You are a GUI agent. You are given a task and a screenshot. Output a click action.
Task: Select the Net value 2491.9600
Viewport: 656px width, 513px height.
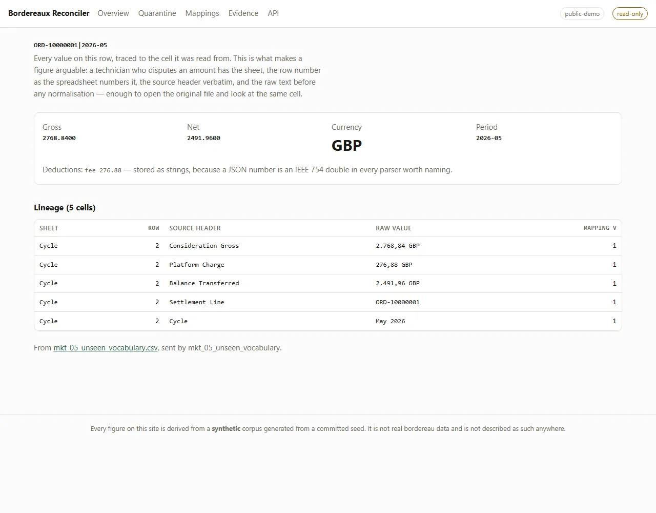pyautogui.click(x=203, y=138)
